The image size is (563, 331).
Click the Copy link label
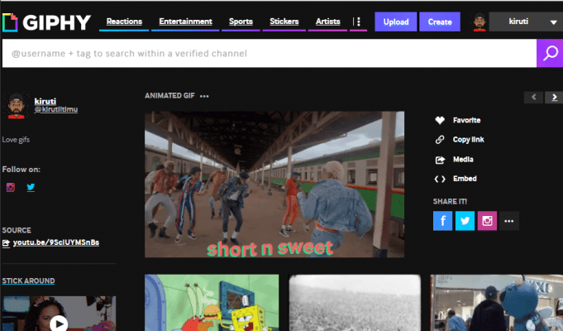(x=468, y=140)
